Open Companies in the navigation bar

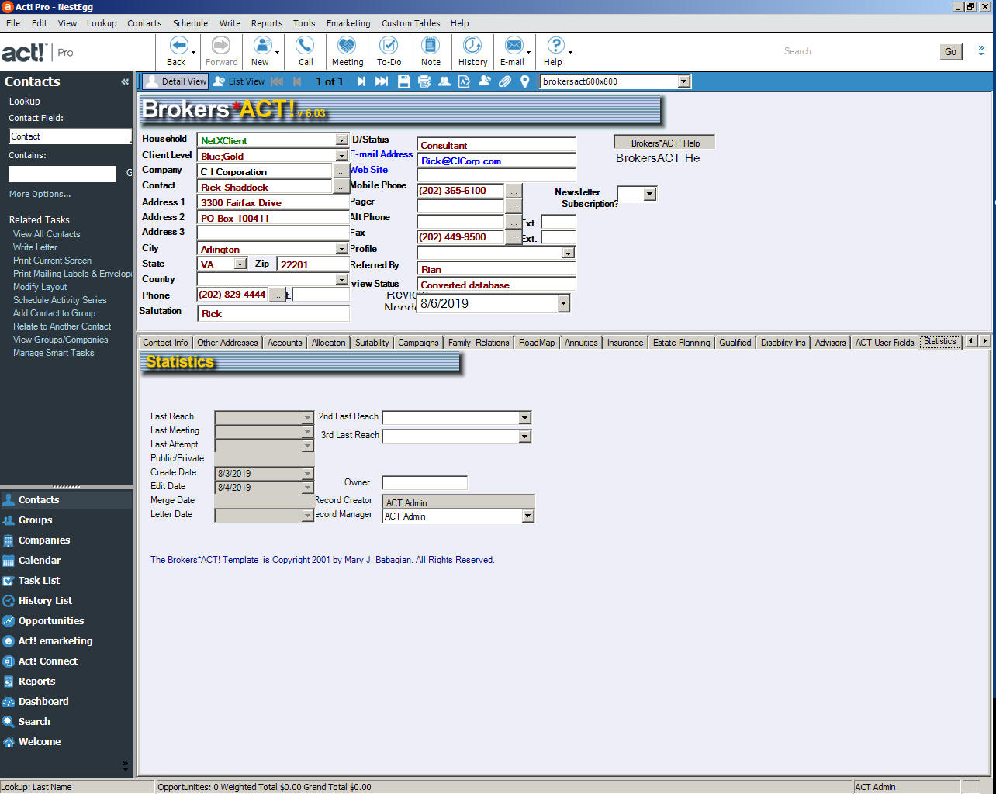coord(44,540)
